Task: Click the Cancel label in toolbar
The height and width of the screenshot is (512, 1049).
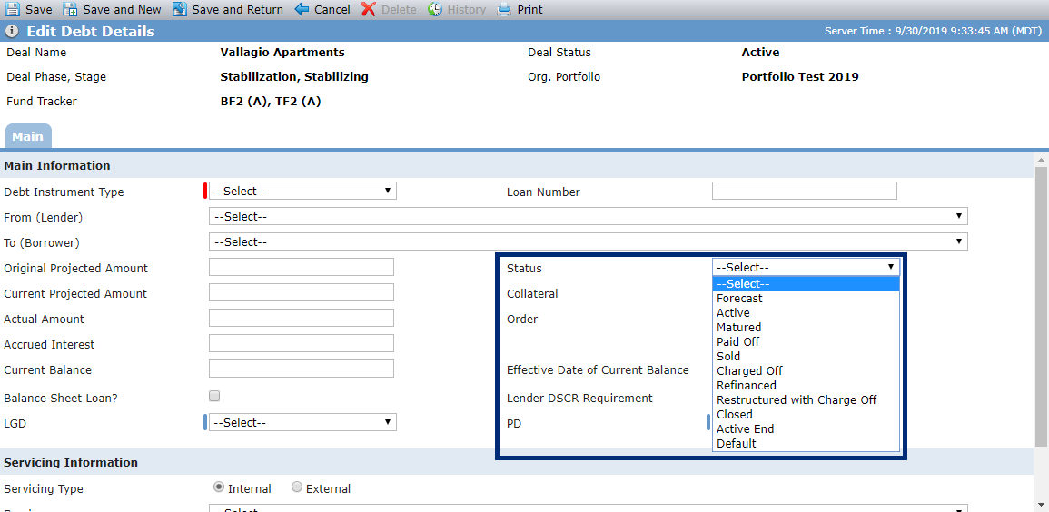Action: coord(332,9)
